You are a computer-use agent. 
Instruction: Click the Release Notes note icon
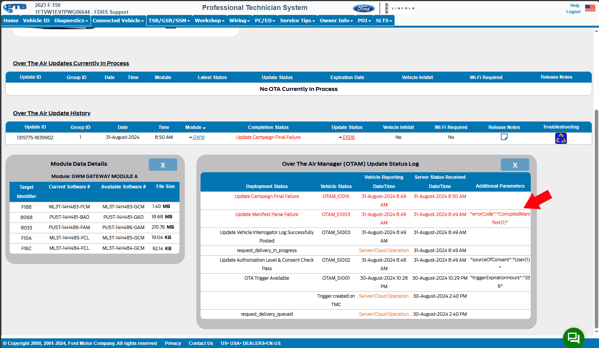point(504,137)
